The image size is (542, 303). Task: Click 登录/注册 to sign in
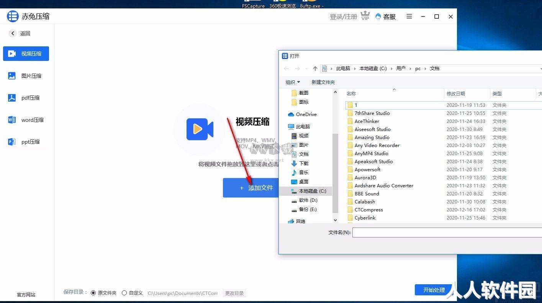coord(343,16)
